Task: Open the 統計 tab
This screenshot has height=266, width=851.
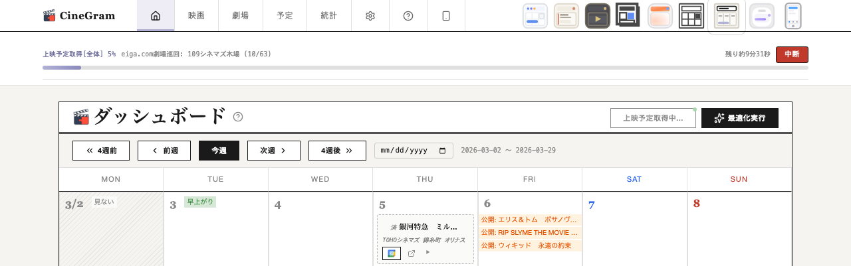Action: 329,15
